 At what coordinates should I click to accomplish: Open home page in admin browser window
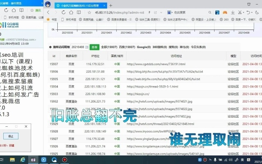click(71, 12)
